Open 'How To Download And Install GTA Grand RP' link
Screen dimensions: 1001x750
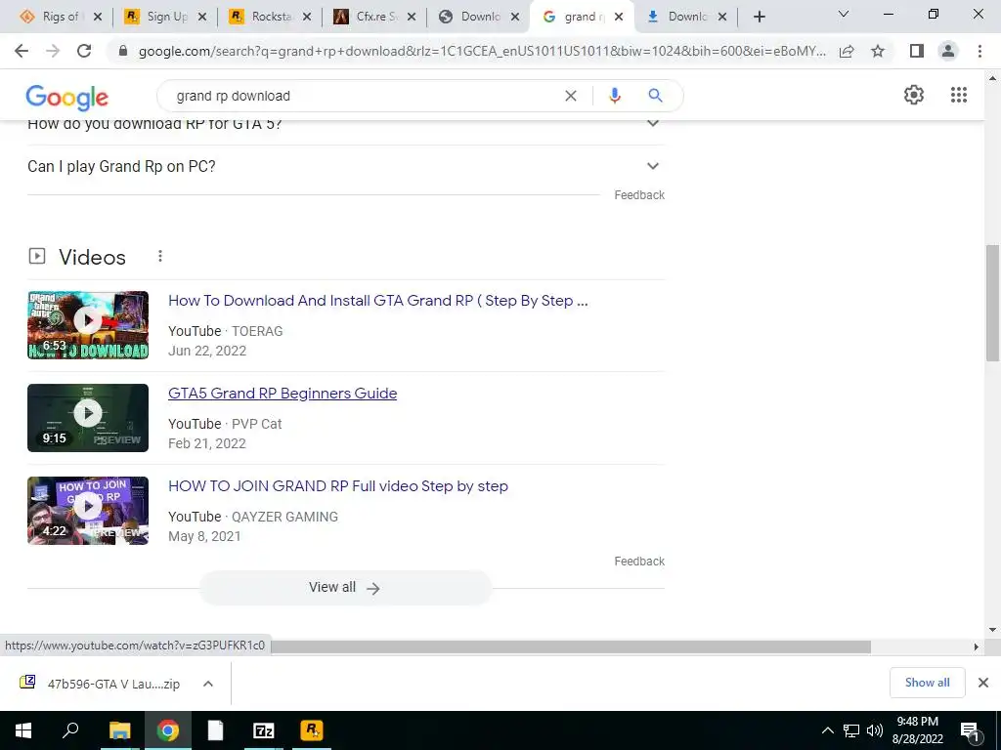click(378, 301)
